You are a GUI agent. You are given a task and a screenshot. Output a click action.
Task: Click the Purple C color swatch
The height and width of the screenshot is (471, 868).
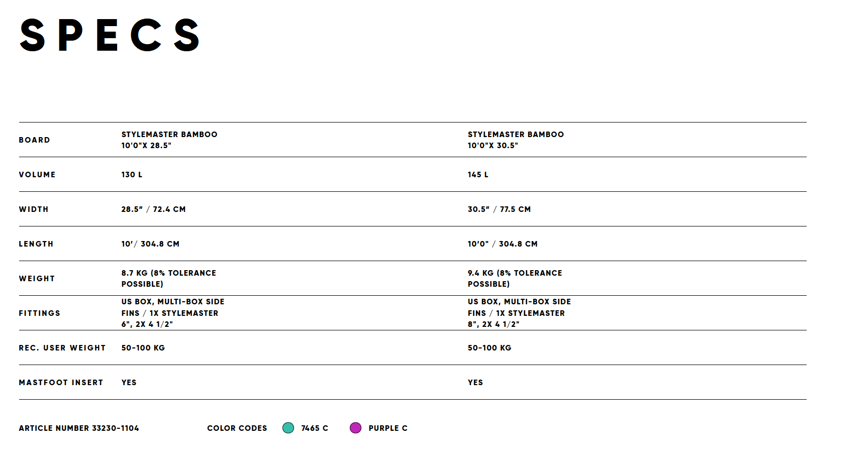[x=355, y=428]
